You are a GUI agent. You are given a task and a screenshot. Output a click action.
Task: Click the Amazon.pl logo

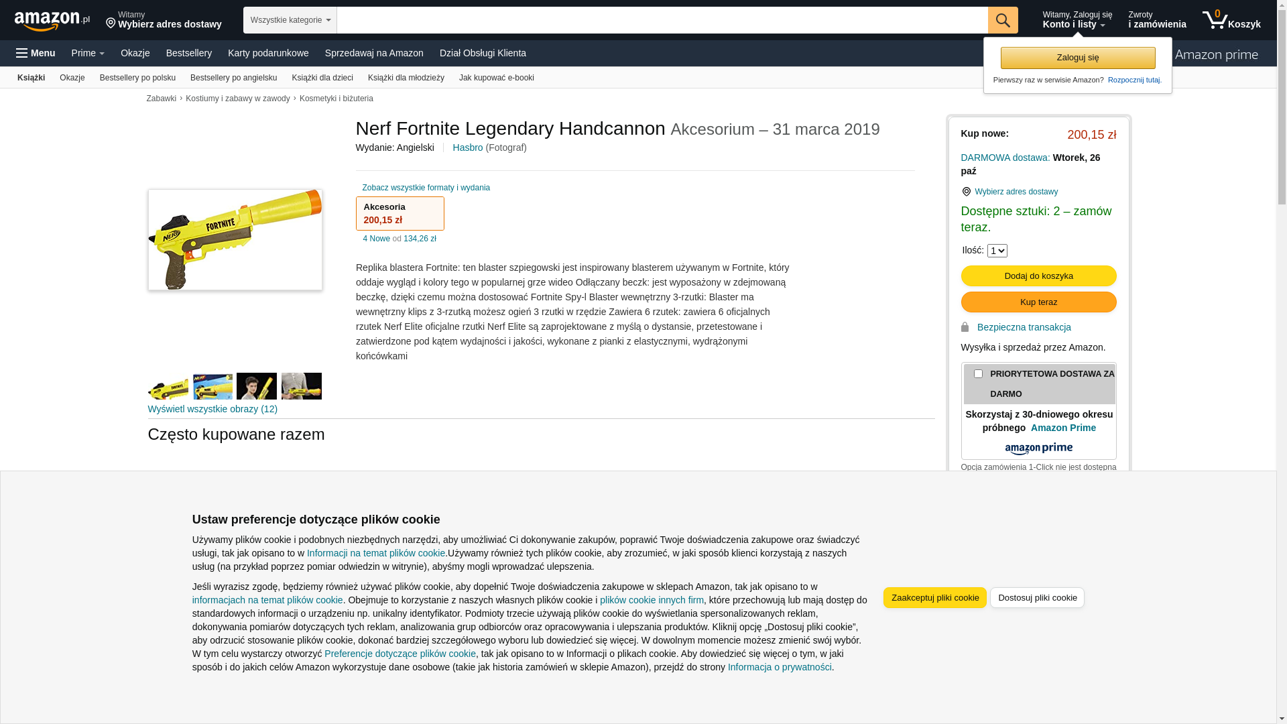point(52,21)
